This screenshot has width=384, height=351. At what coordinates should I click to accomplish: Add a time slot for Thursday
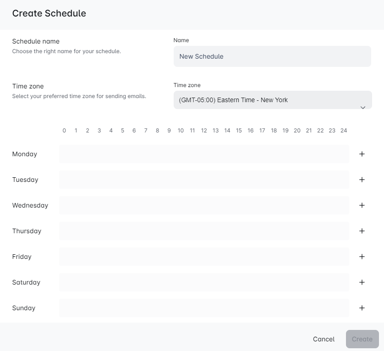tap(362, 231)
